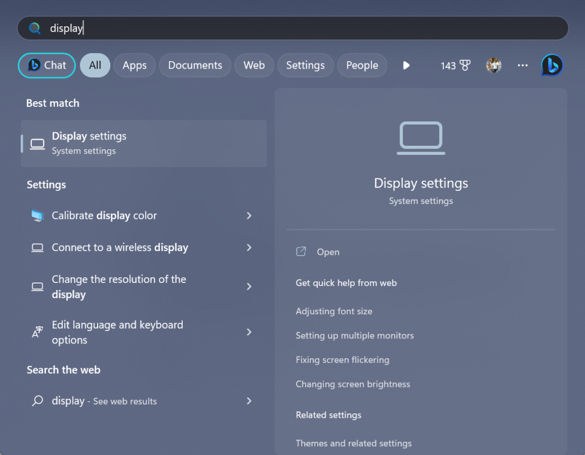This screenshot has width=585, height=455.
Task: Click the large Display settings preview icon
Action: 420,137
